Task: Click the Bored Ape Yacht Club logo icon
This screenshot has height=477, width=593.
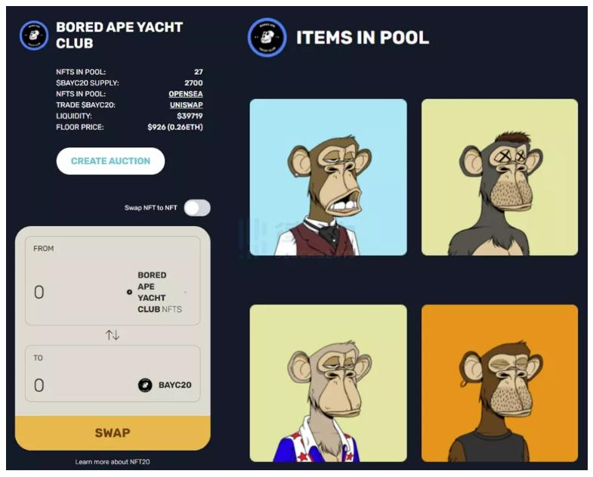Action: tap(34, 36)
